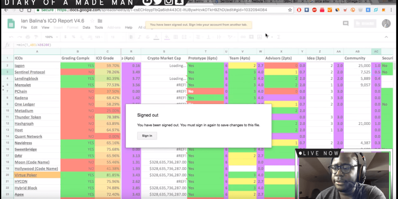Viewport: 398px width, 199px height.
Task: Click the insert link icon
Action: tap(243, 37)
